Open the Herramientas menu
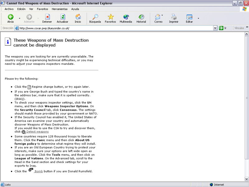249x187 pixels. 59,9
